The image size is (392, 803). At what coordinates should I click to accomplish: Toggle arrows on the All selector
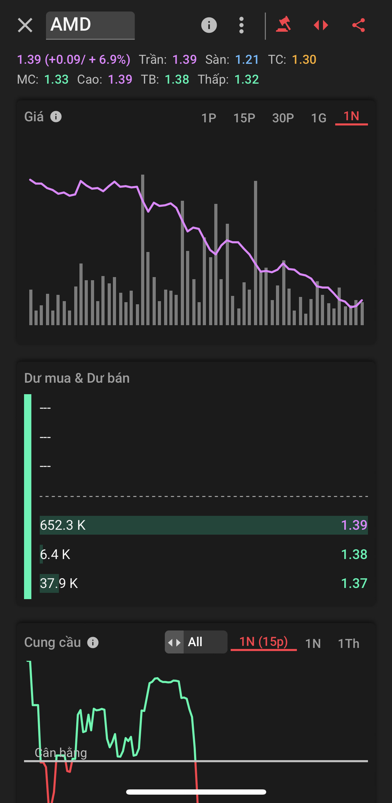coord(174,642)
